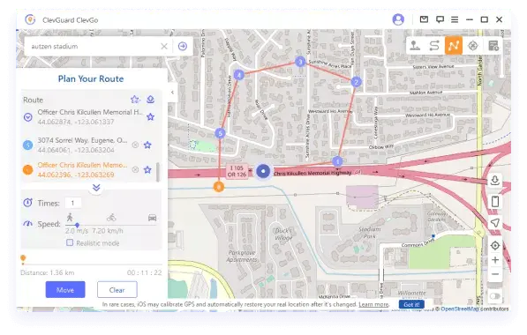Open the history records icon in toolbar

[x=493, y=45]
